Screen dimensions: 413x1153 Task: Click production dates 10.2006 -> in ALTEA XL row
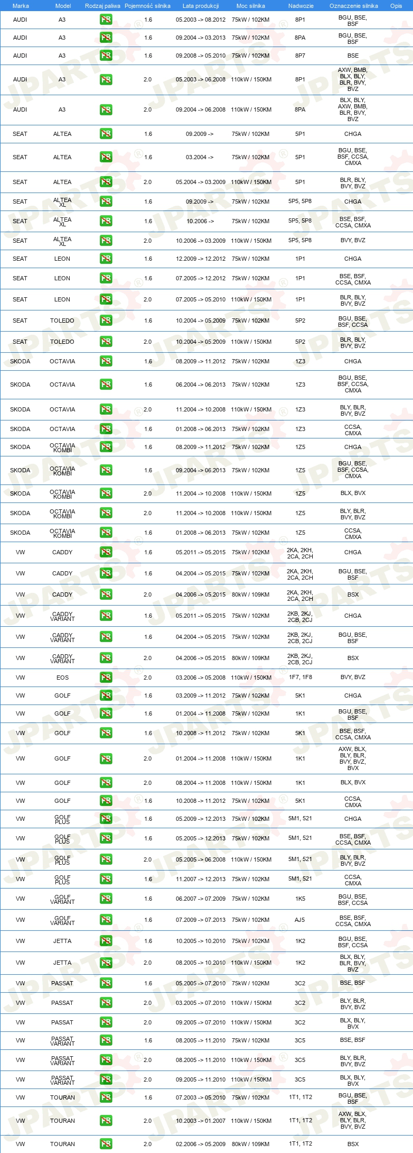[x=200, y=221]
